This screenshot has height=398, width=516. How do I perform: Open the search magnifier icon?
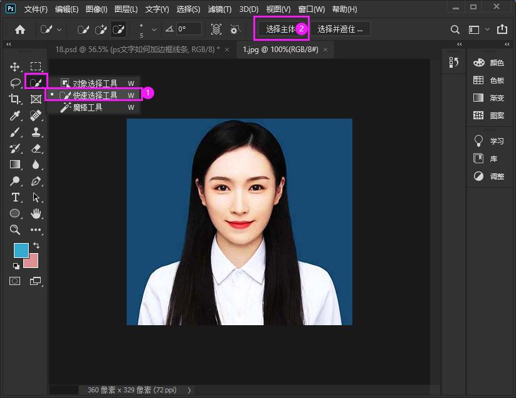[455, 30]
